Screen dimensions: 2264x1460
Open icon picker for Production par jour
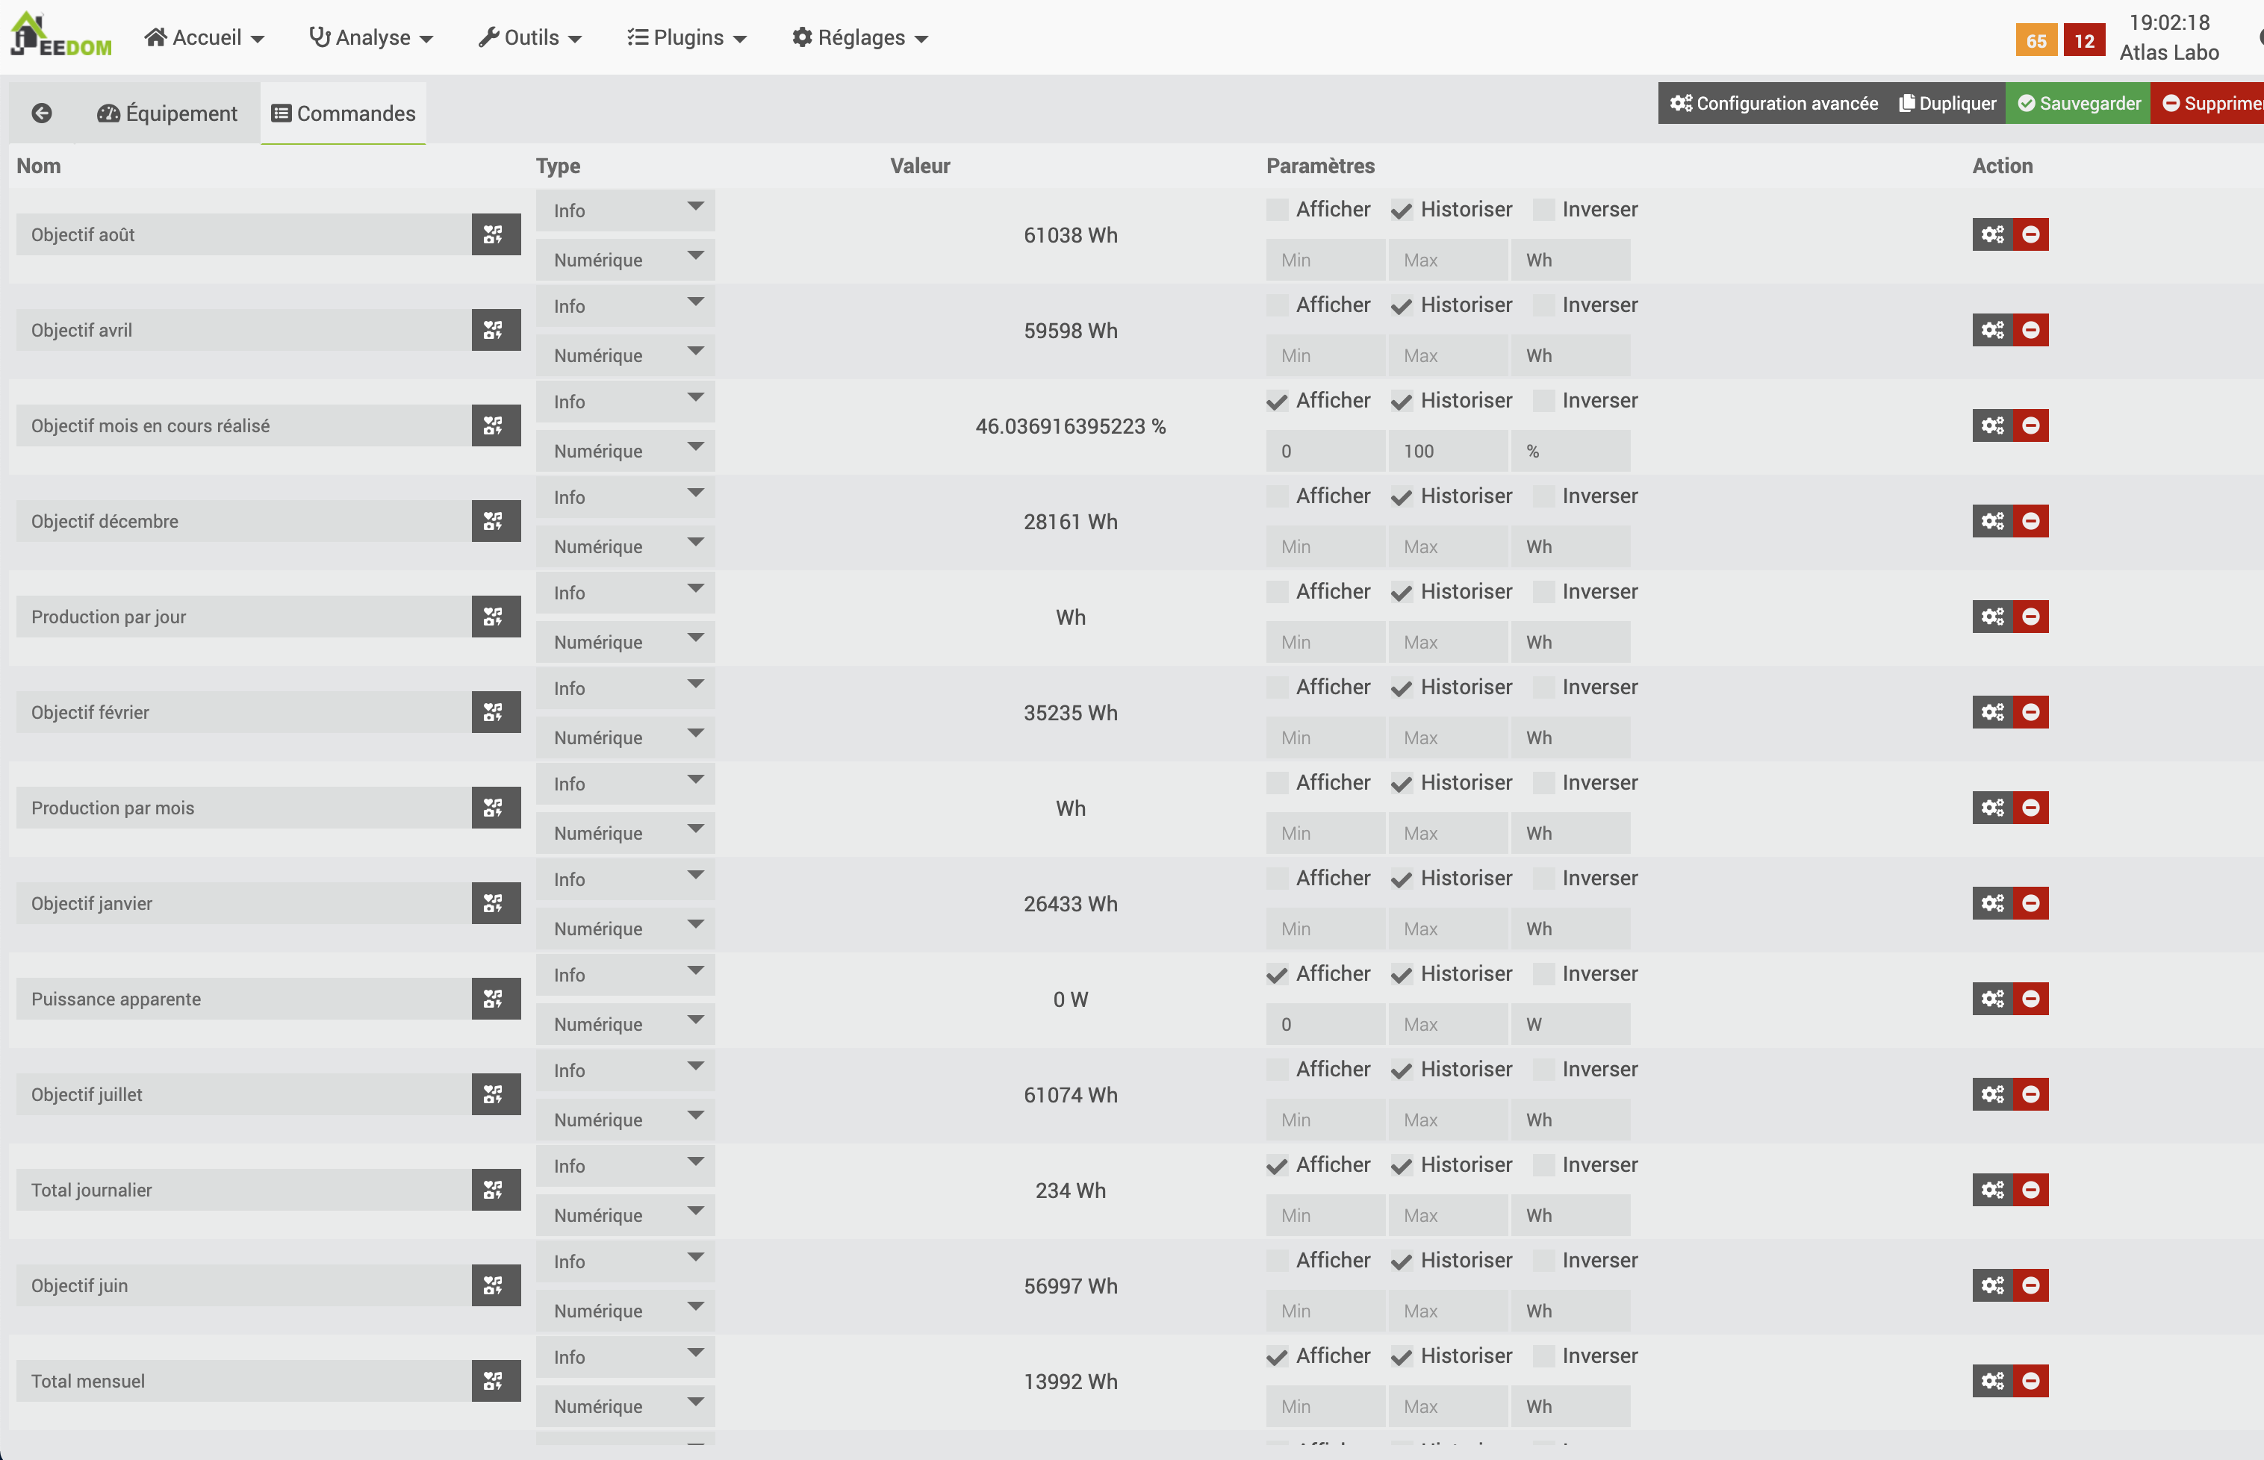(495, 617)
